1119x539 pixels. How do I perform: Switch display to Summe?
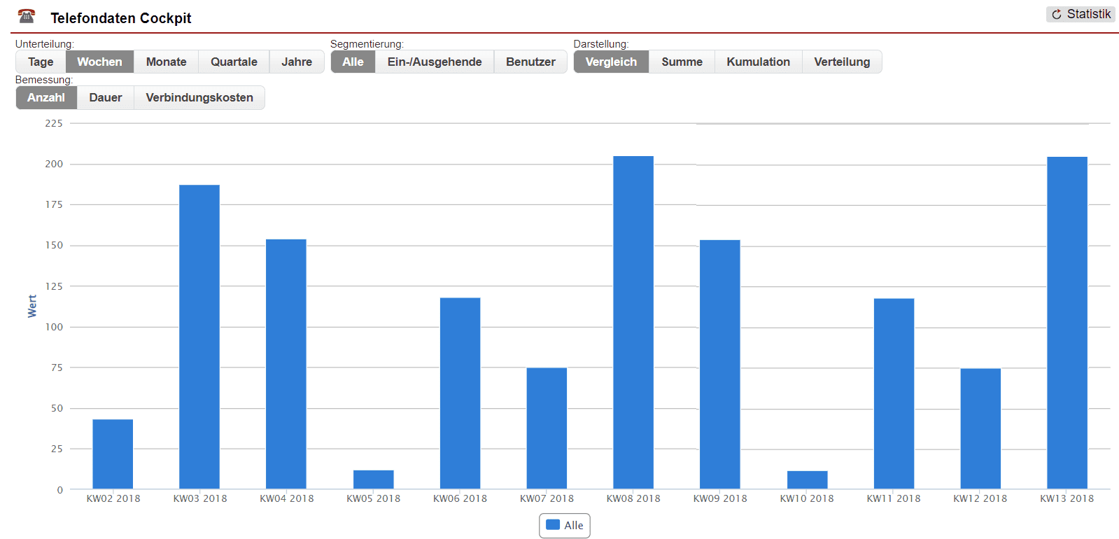pyautogui.click(x=682, y=62)
